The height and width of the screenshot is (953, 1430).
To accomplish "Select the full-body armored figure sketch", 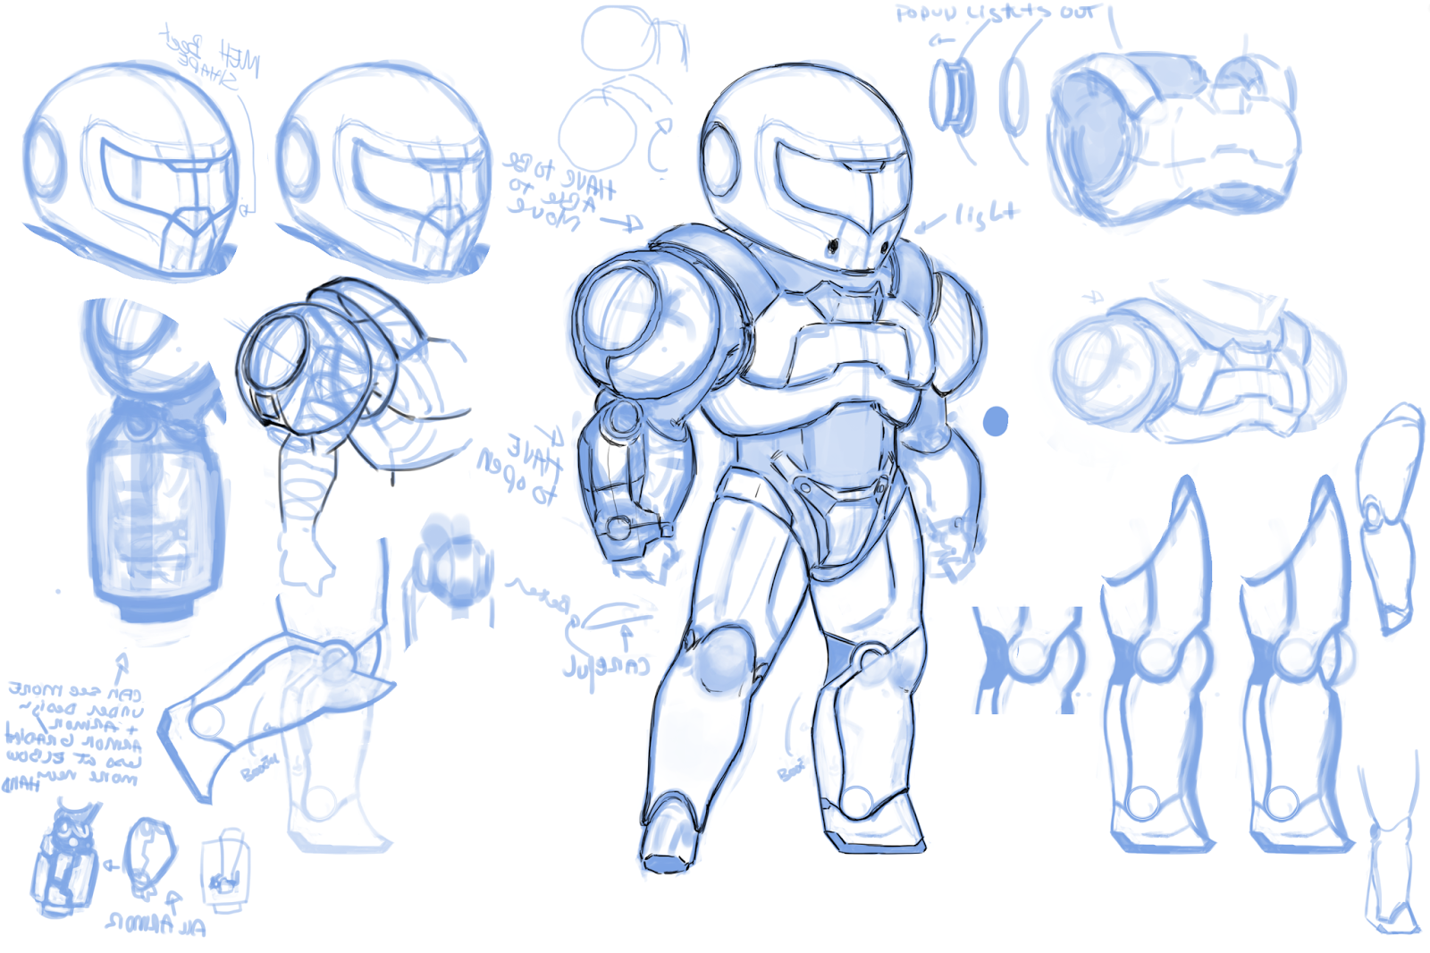I will point(779,468).
